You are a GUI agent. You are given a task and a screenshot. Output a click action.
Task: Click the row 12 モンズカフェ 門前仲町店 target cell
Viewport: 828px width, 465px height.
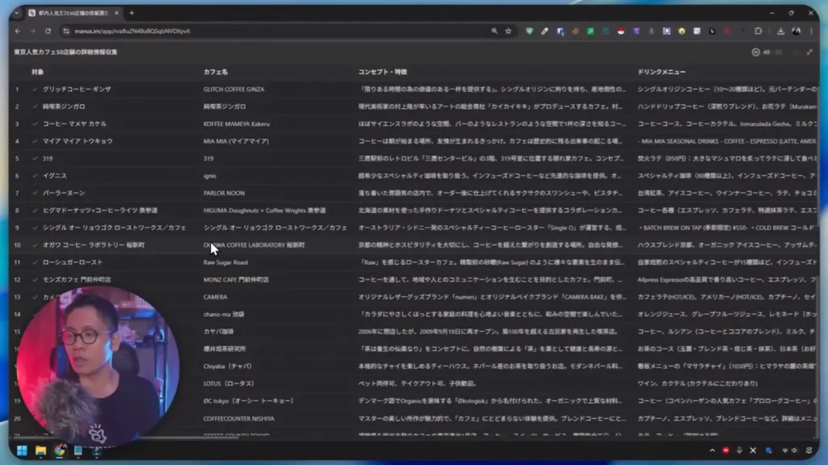click(x=77, y=279)
